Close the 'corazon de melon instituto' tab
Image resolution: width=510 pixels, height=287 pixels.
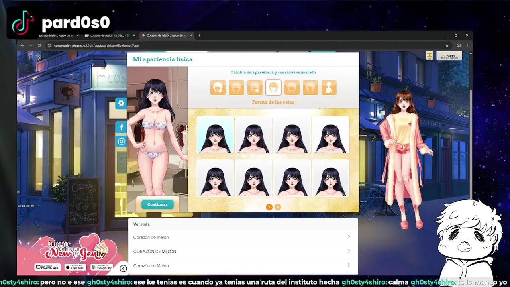click(x=134, y=35)
